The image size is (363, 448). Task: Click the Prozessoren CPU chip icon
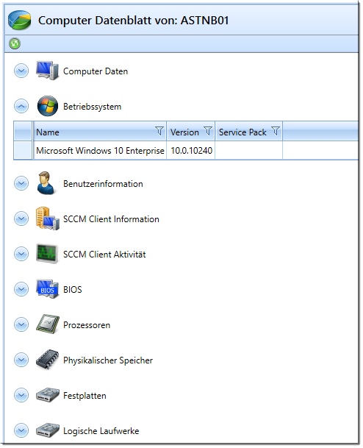pyautogui.click(x=47, y=324)
